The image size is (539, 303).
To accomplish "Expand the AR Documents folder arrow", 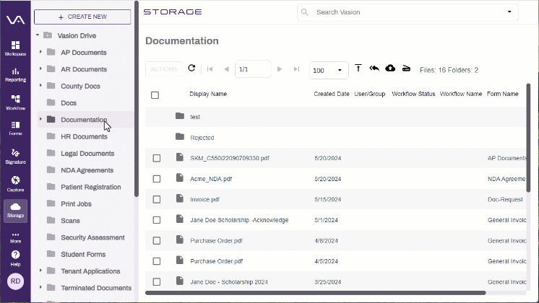I will coord(40,69).
